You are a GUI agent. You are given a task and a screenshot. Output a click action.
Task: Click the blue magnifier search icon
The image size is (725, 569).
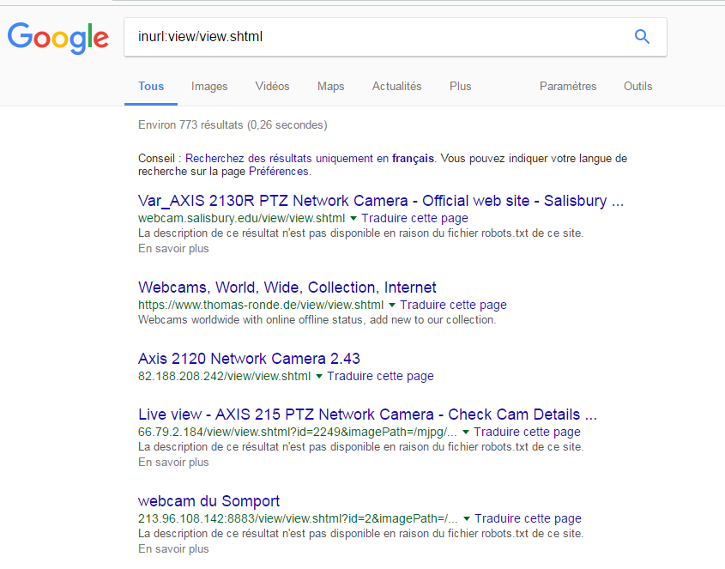click(642, 37)
